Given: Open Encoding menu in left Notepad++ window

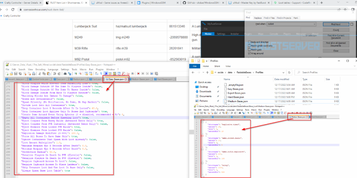Looking at the screenshot, I should coord(41,70).
